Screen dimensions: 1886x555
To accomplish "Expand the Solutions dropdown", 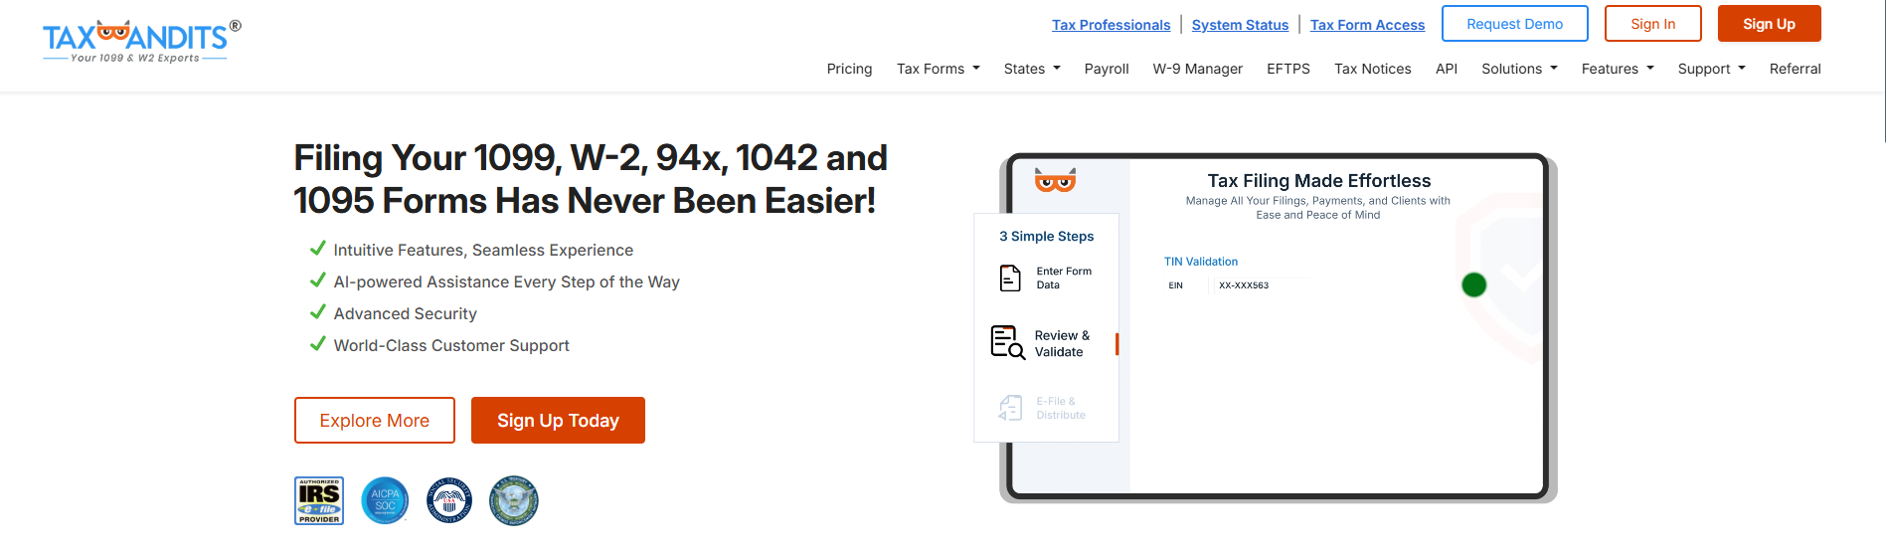I will pyautogui.click(x=1518, y=69).
